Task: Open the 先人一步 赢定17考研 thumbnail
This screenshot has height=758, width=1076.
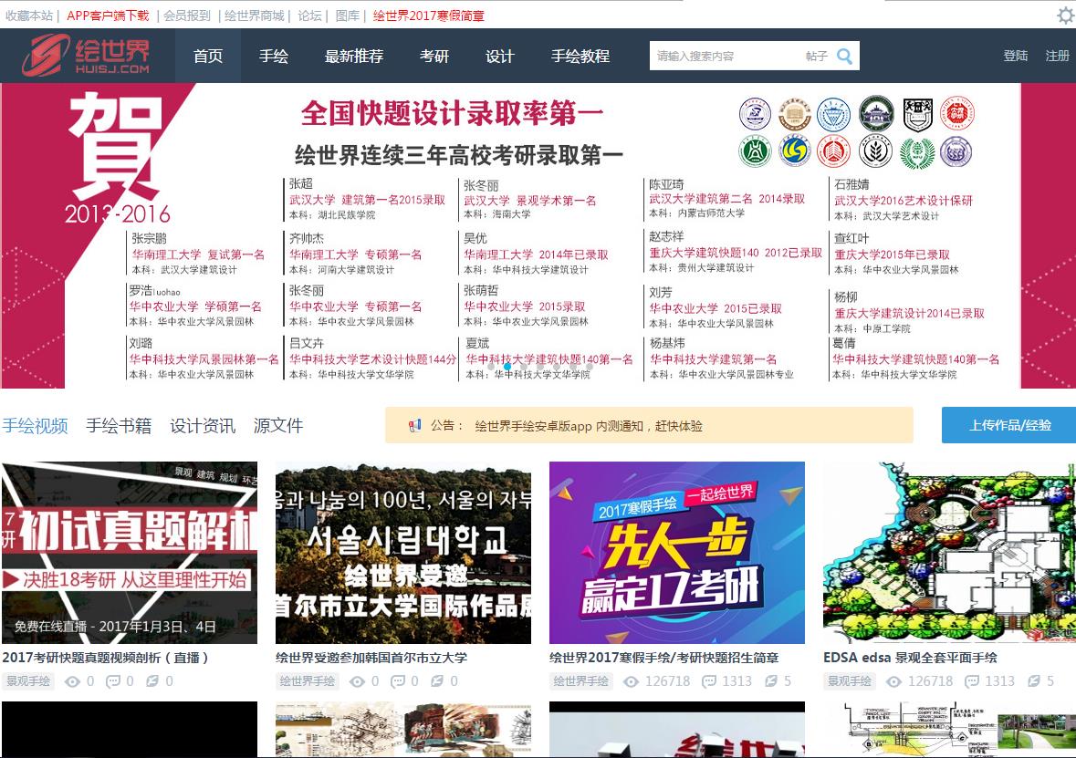Action: (677, 553)
